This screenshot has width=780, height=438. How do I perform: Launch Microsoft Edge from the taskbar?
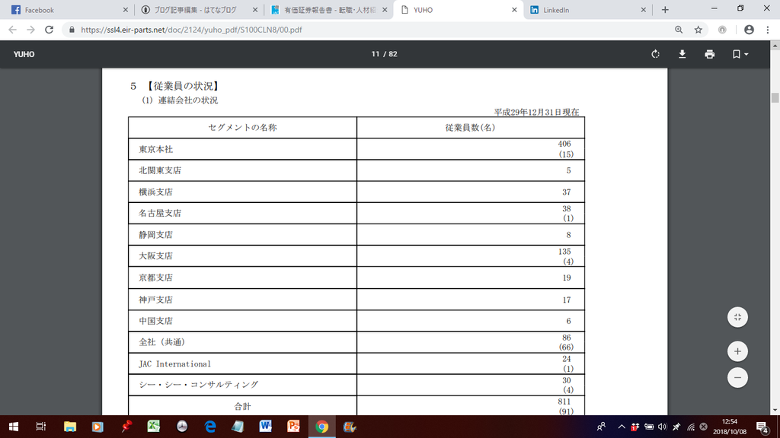point(210,427)
